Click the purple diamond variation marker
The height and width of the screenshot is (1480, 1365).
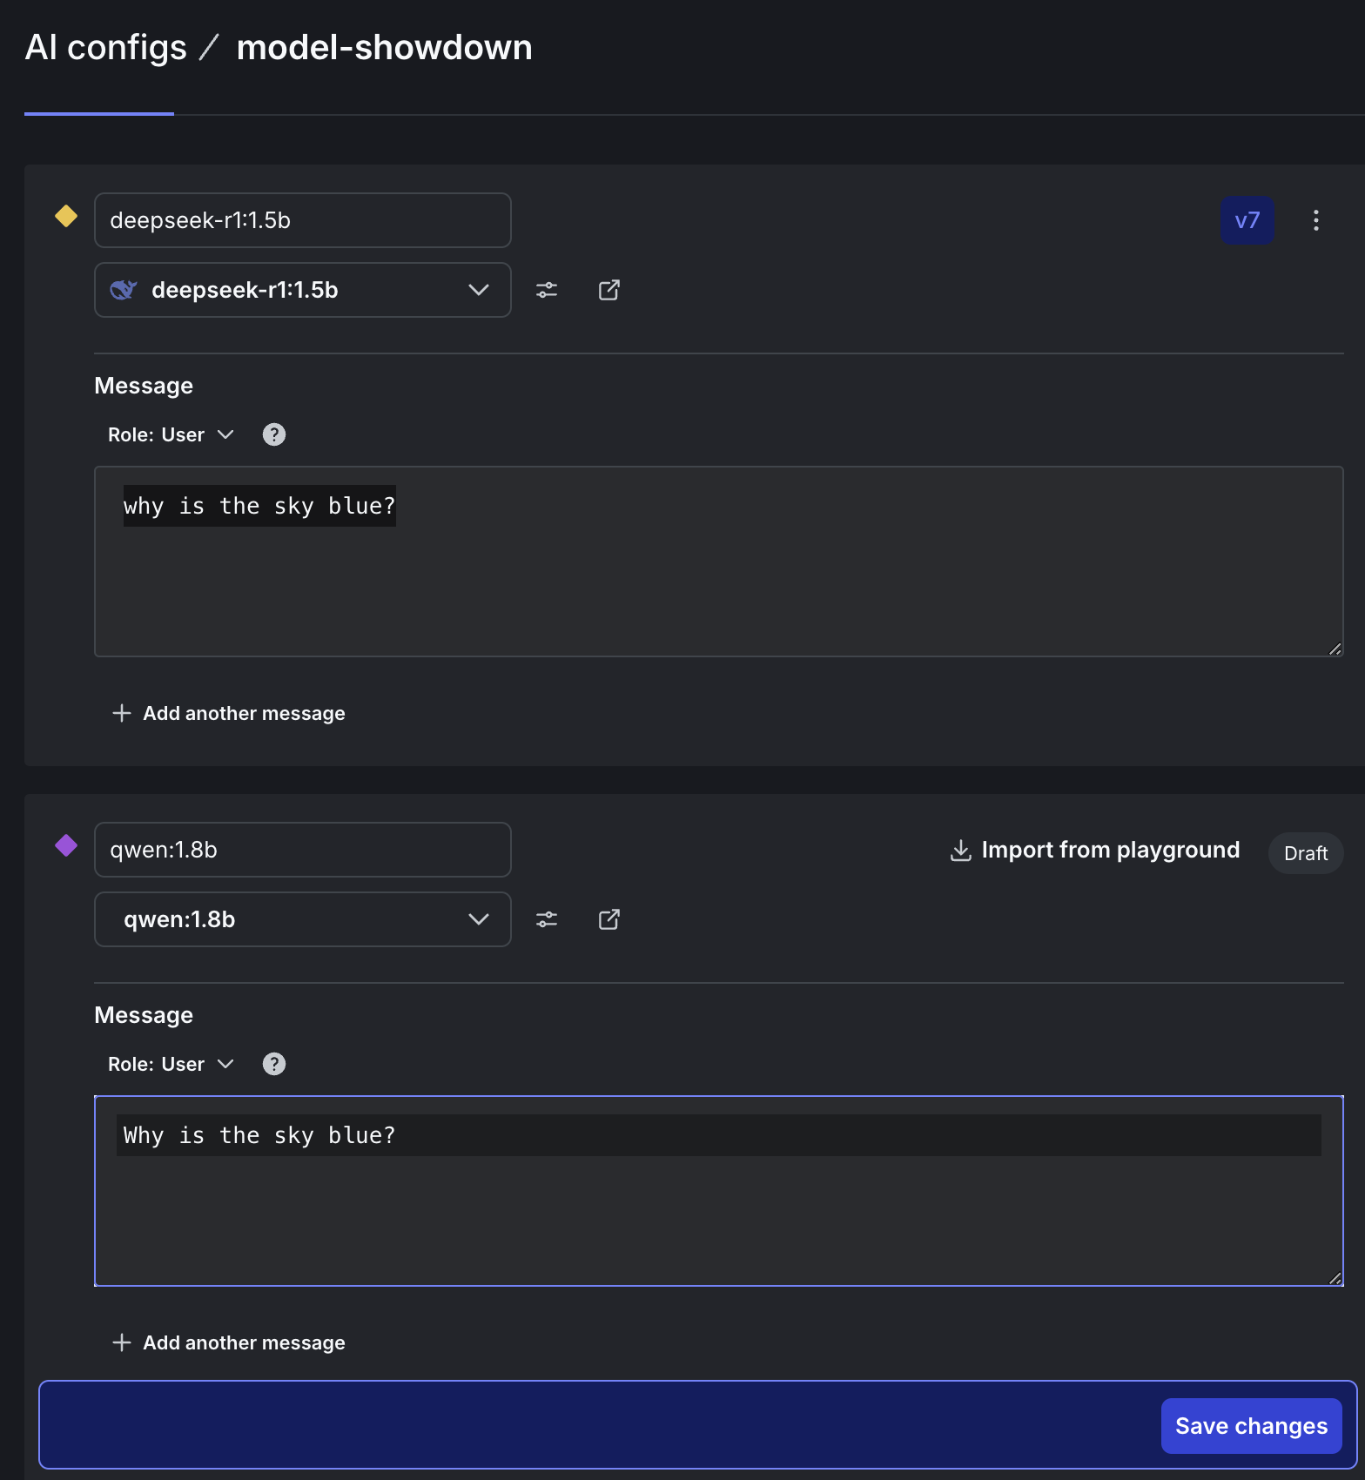pyautogui.click(x=66, y=845)
